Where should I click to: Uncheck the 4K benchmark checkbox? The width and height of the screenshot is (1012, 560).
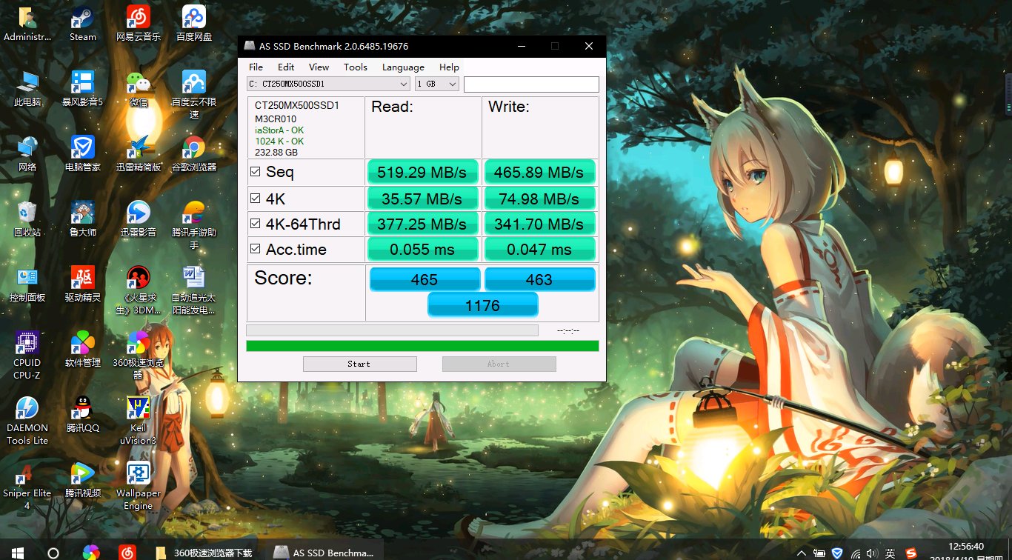click(x=256, y=198)
